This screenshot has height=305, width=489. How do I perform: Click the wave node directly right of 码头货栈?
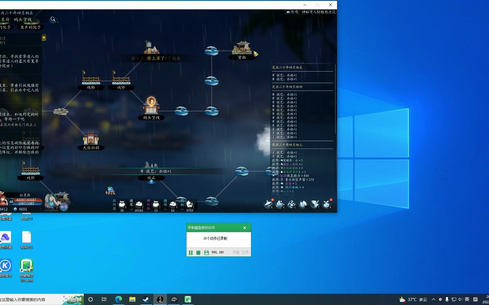point(181,111)
